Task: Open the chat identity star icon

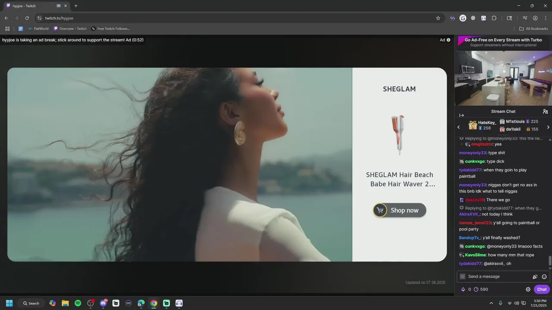Action: pyautogui.click(x=463, y=276)
